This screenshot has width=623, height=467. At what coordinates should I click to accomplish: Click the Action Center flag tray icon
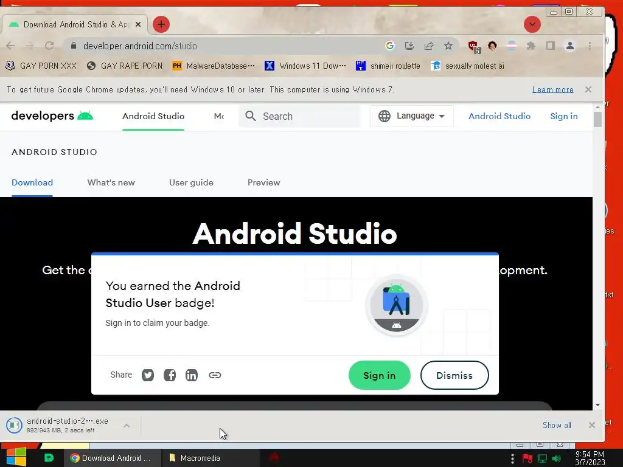527,458
